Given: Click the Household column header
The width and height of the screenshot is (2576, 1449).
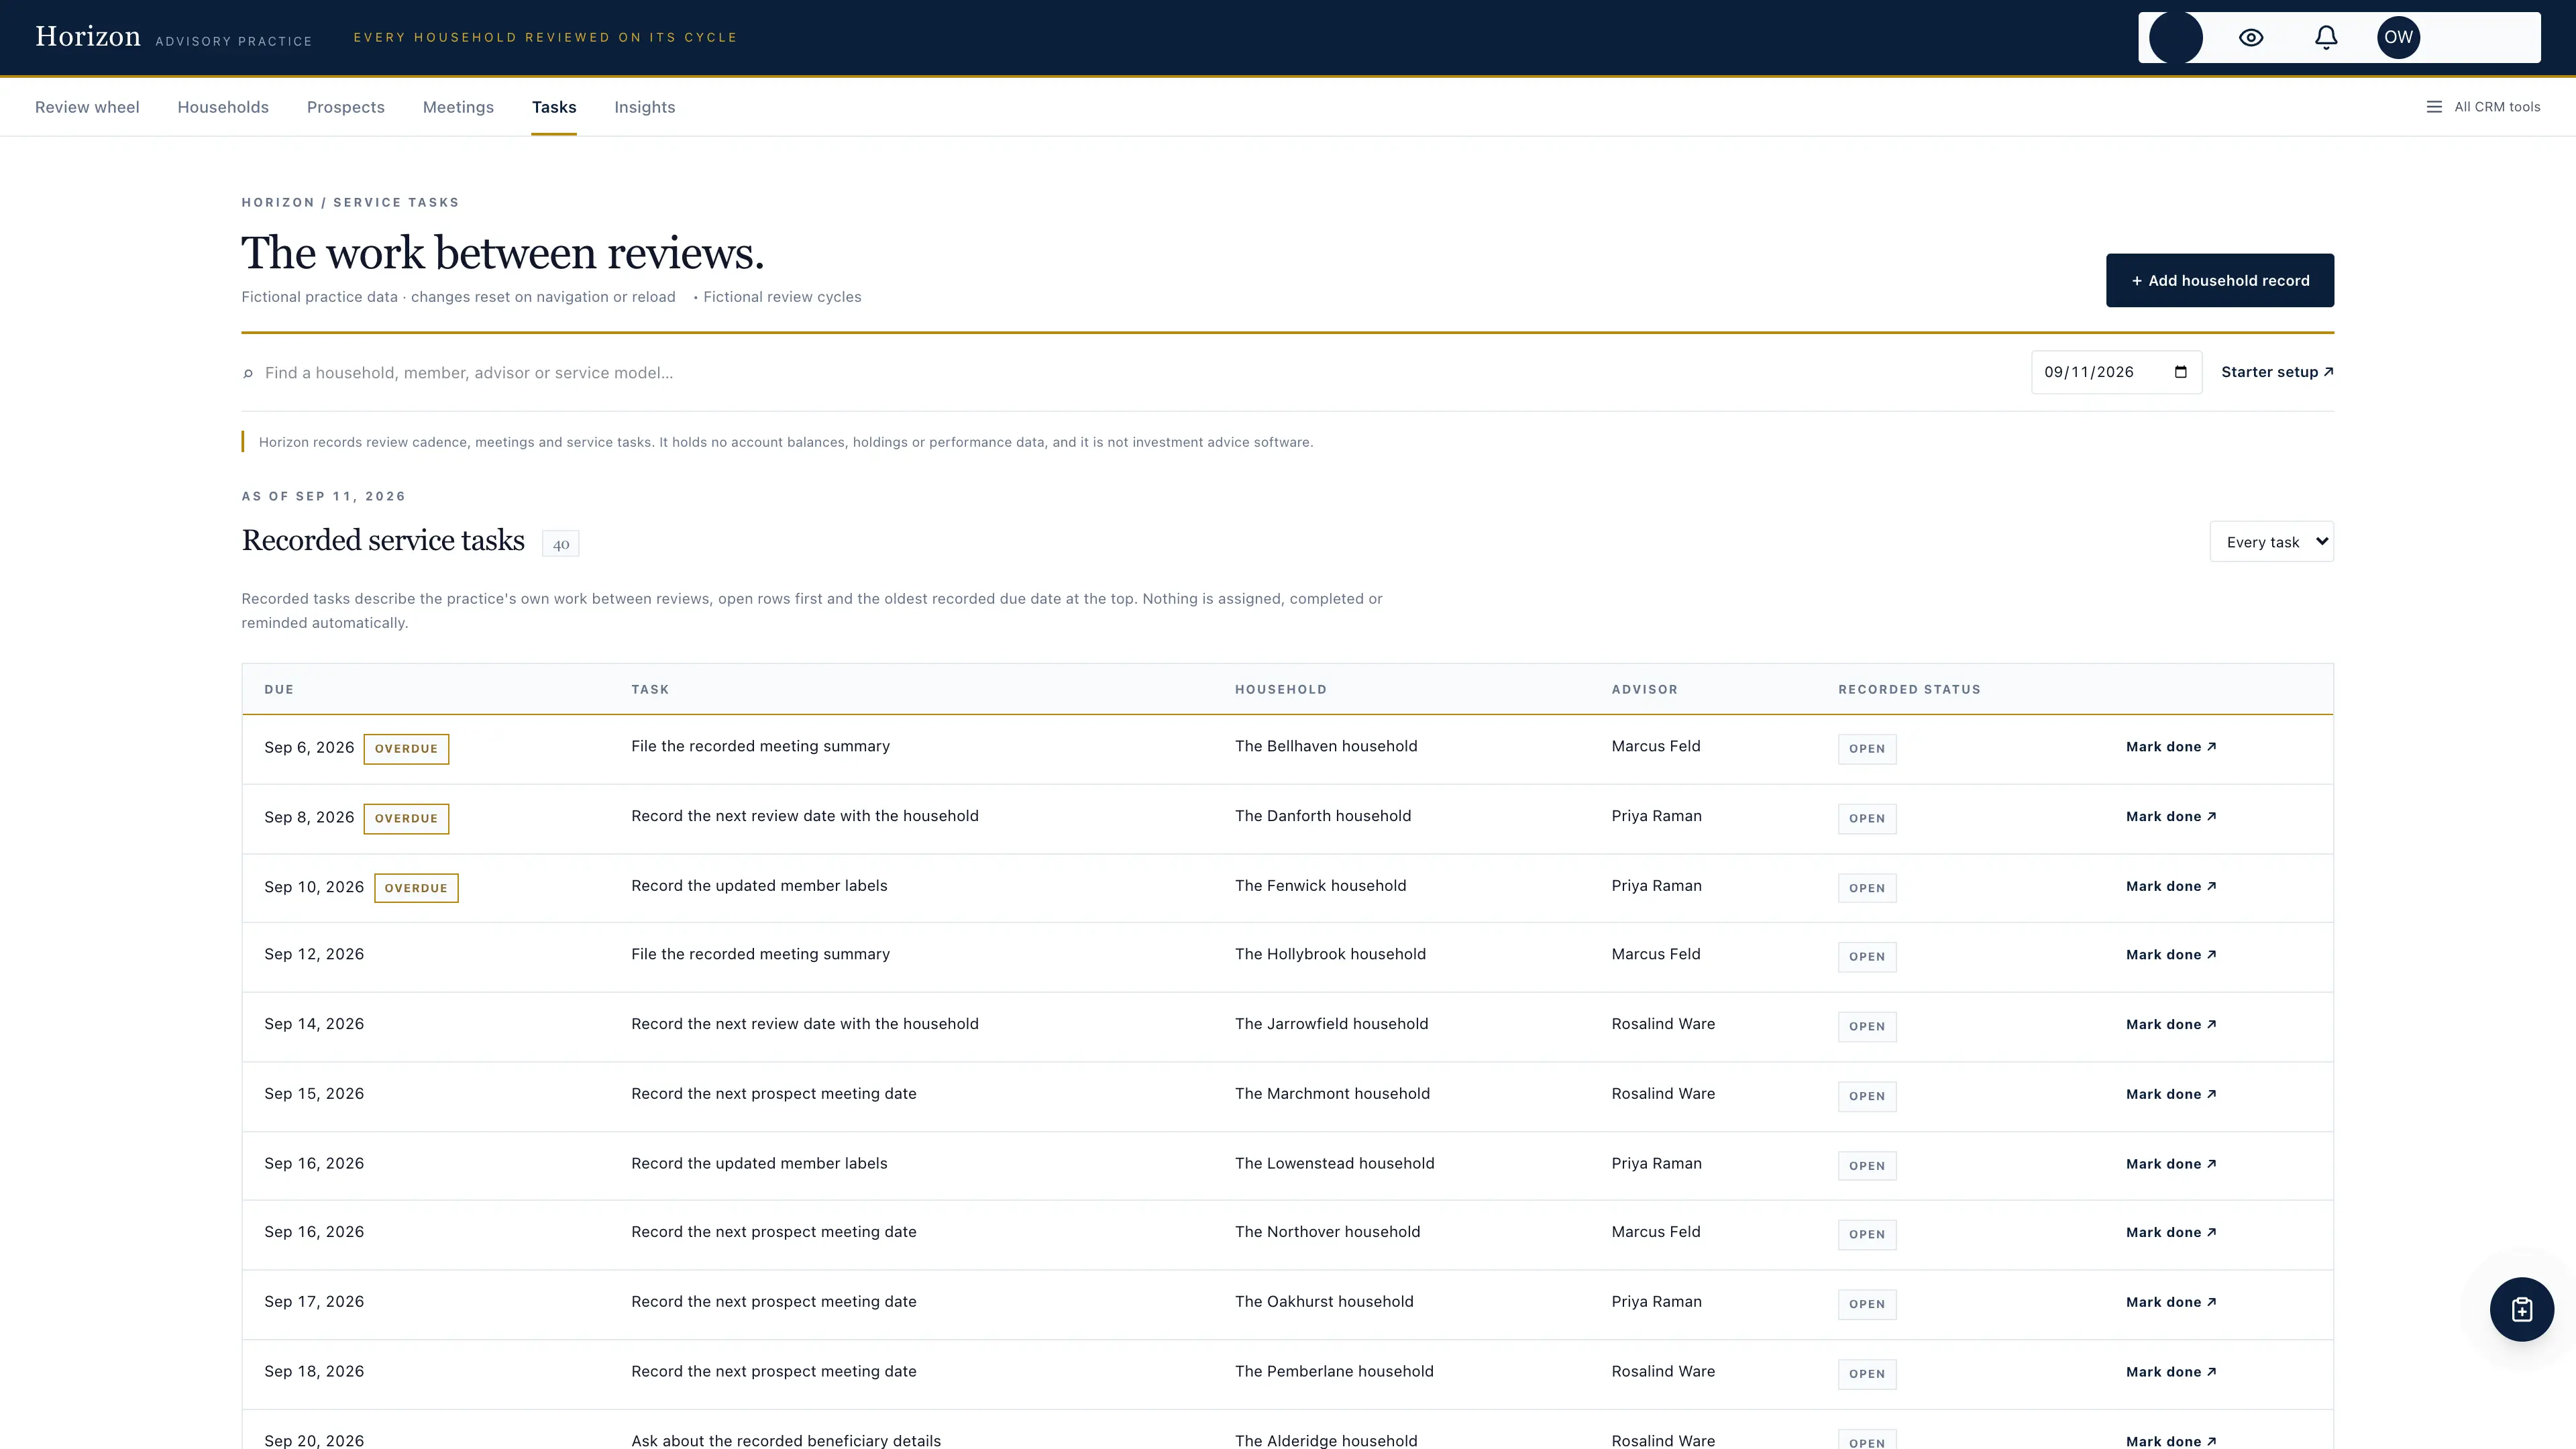Looking at the screenshot, I should [1281, 689].
